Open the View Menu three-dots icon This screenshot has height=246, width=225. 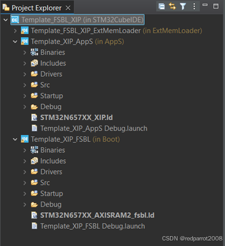coord(194,6)
